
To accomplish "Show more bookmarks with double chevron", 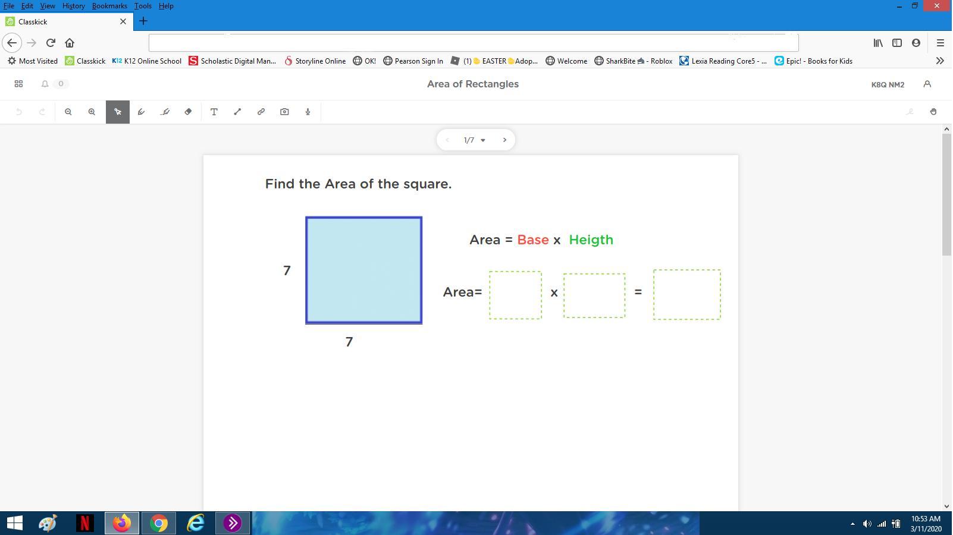I will tap(940, 61).
